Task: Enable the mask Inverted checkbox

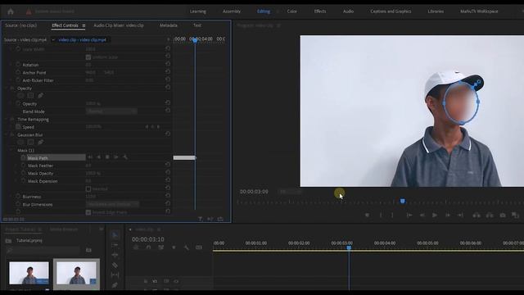Action: (x=88, y=189)
